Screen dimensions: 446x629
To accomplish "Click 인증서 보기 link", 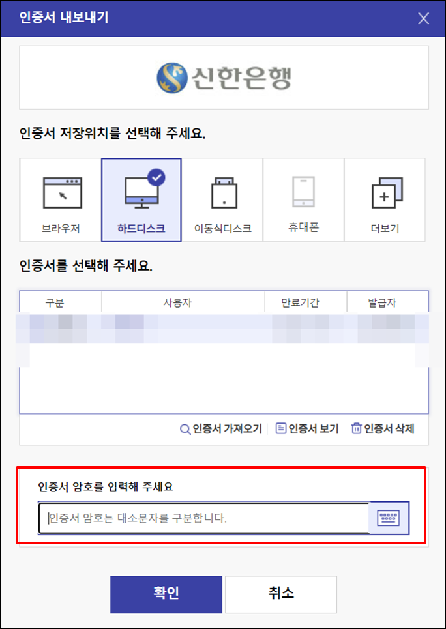I will (307, 429).
